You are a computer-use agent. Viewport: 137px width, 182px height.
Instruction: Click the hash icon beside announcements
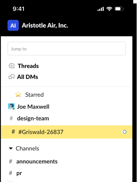[11, 162]
